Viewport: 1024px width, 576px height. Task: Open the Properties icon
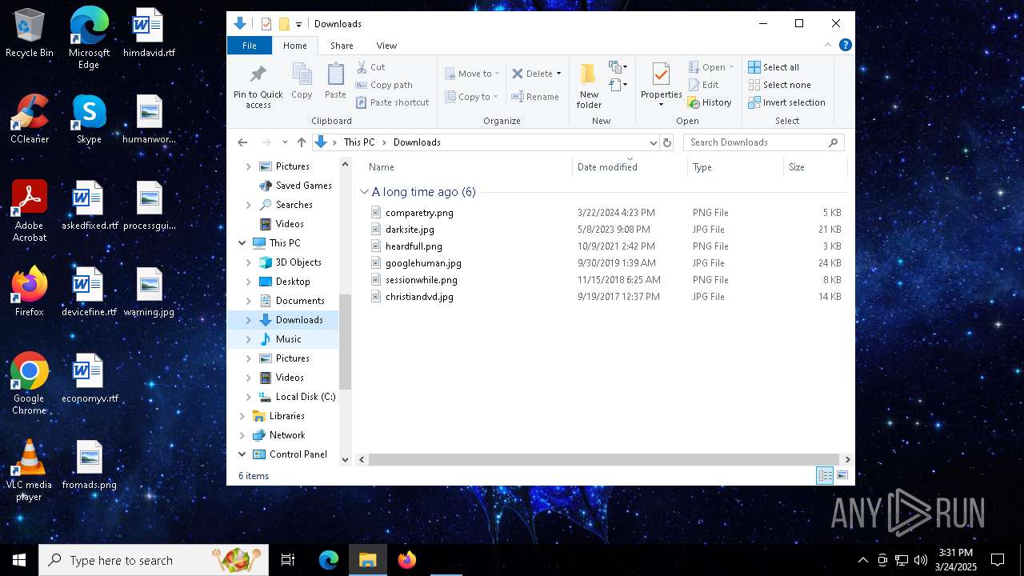coord(661,75)
